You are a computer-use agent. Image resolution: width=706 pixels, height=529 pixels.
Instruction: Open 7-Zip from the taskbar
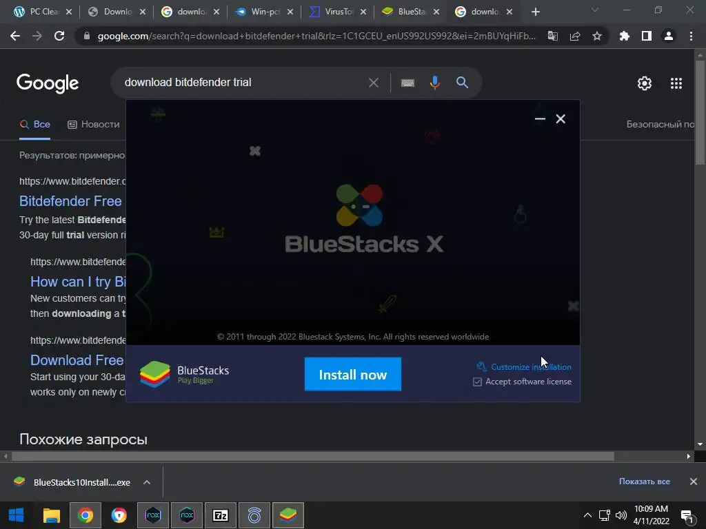(x=221, y=515)
